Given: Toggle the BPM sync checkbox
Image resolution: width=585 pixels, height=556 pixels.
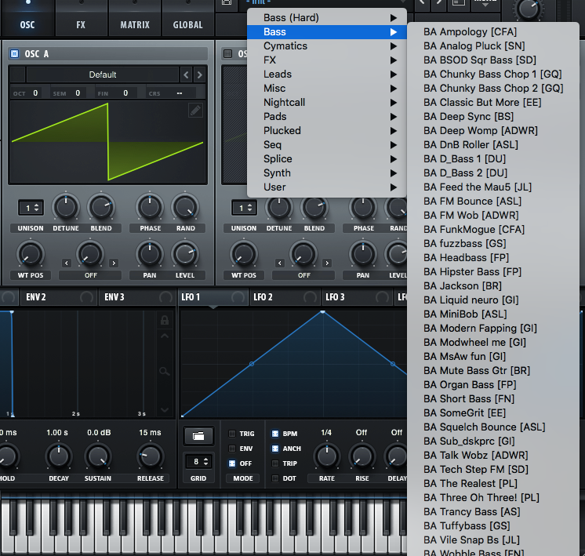Looking at the screenshot, I should tap(275, 434).
